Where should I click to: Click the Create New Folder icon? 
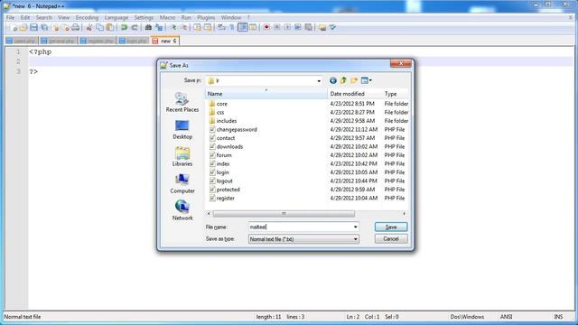coord(354,80)
